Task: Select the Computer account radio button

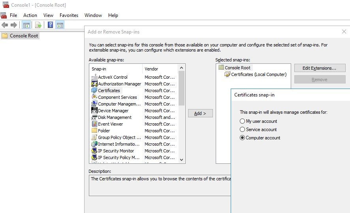Action: pyautogui.click(x=243, y=138)
